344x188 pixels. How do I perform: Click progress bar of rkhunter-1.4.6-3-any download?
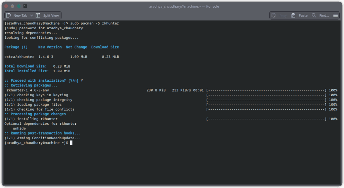[x=266, y=90]
